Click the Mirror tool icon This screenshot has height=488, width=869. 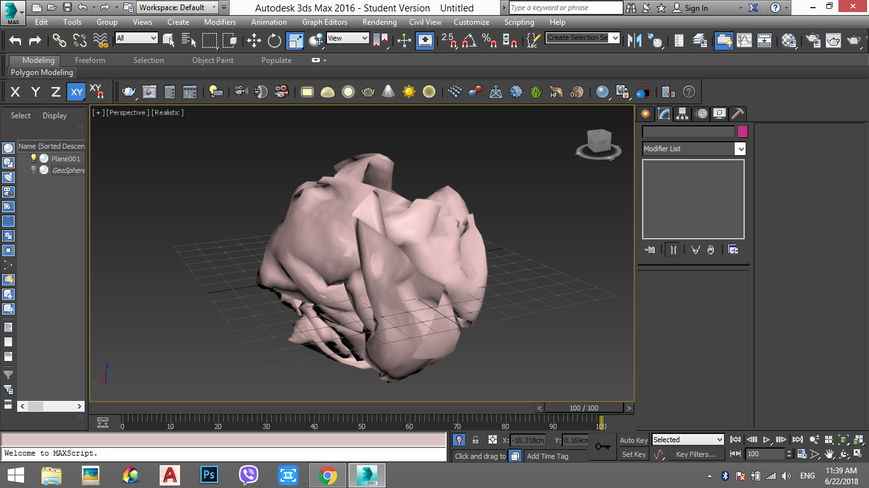(634, 41)
